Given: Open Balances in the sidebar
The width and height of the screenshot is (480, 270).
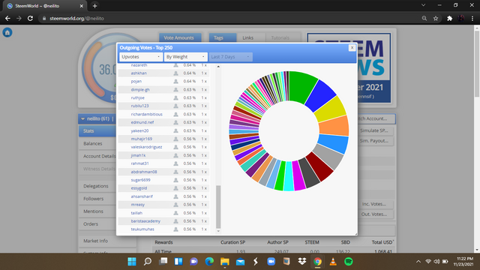Looking at the screenshot, I should coord(97,143).
